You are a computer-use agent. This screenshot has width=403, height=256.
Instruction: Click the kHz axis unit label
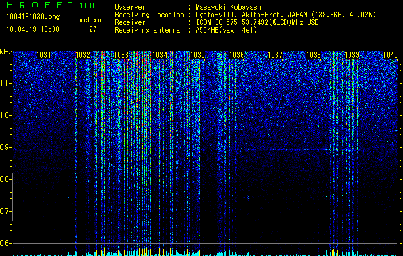[6, 52]
